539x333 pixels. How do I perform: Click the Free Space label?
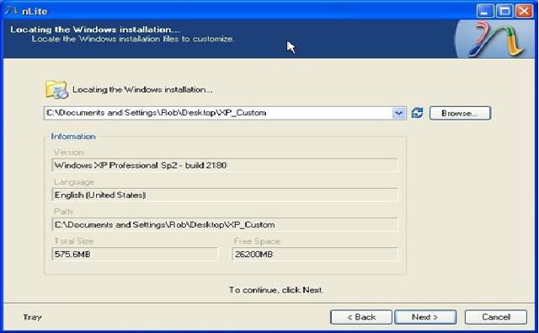click(x=257, y=241)
